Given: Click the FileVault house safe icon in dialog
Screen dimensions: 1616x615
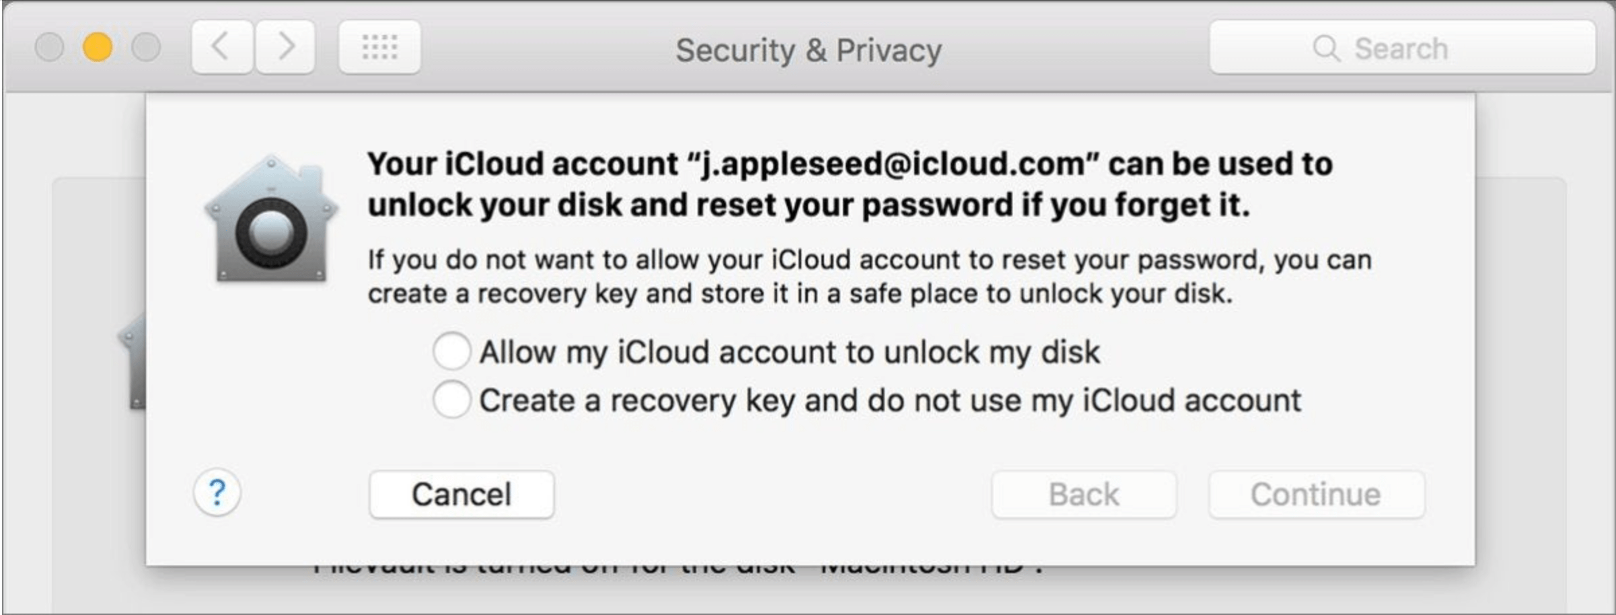Looking at the screenshot, I should (271, 219).
